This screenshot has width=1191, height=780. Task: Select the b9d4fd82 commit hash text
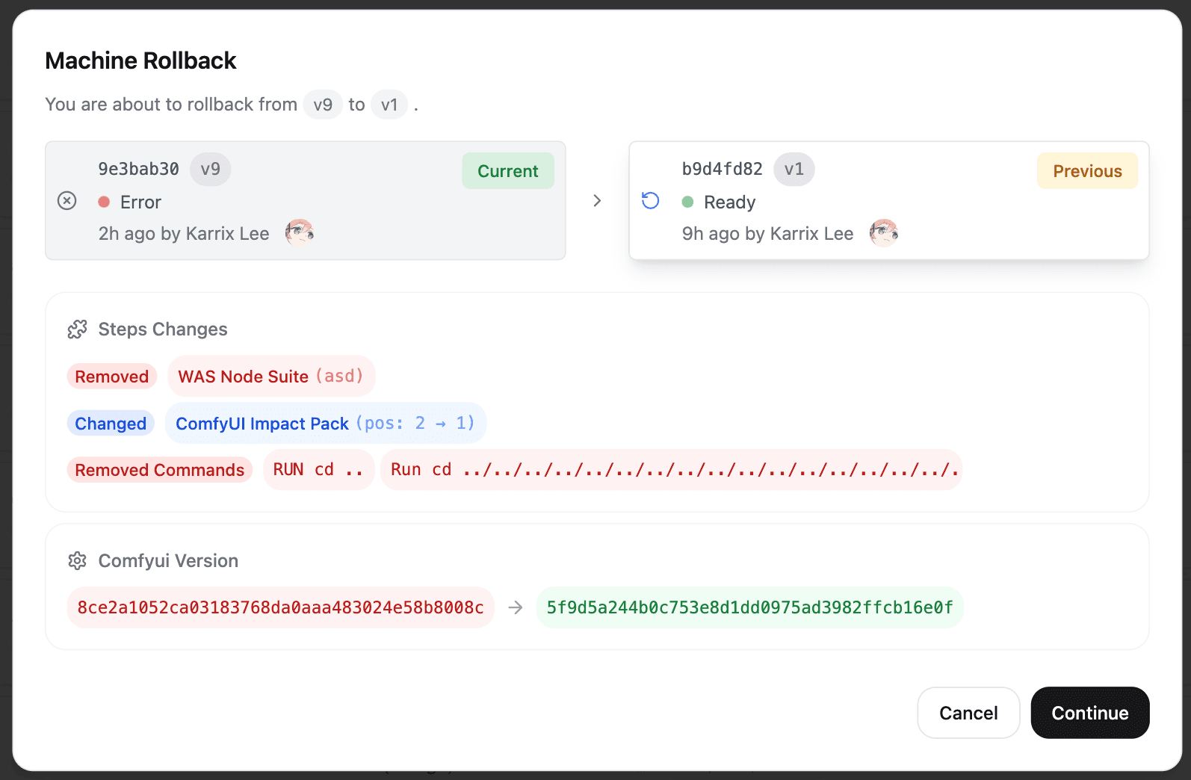[x=723, y=170]
